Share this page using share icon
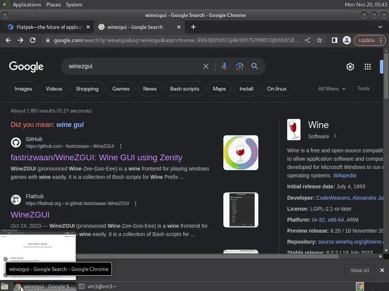Image resolution: width=389 pixels, height=291 pixels. point(307,40)
